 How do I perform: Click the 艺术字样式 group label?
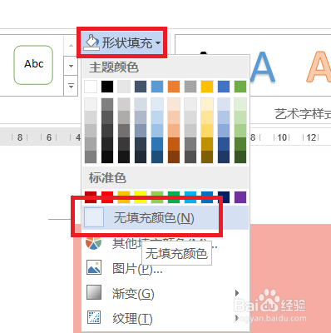(x=303, y=114)
